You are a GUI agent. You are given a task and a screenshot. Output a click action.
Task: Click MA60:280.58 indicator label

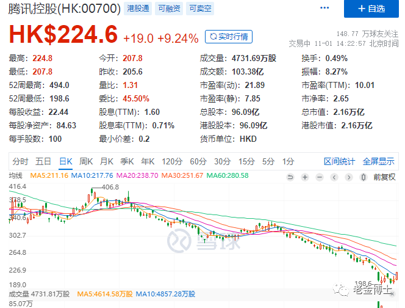point(228,175)
